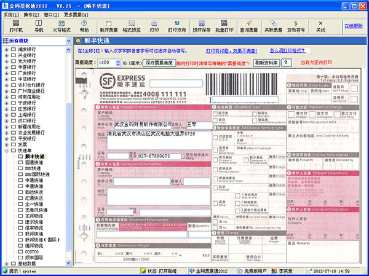
Task: Click the 刷新资料库 button
Action: pos(266,63)
